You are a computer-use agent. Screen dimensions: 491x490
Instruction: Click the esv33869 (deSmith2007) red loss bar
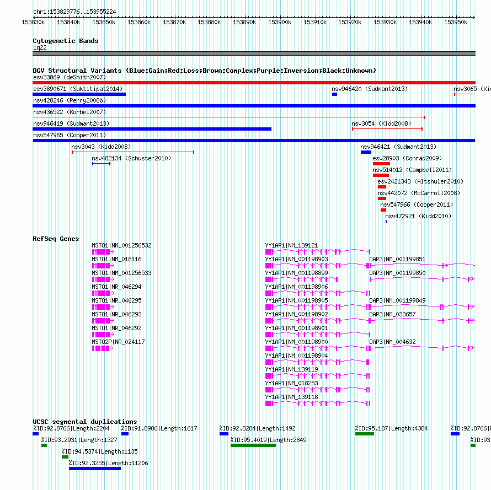pos(254,83)
